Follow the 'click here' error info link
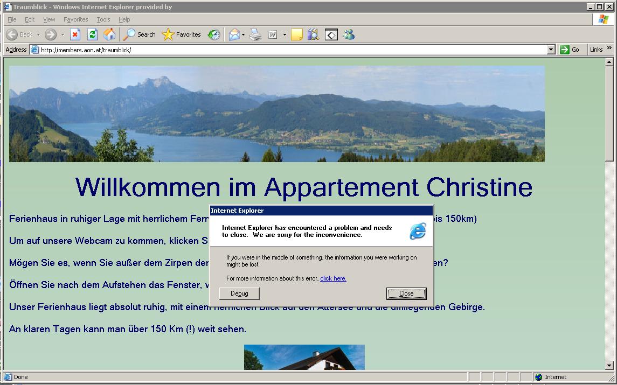 (334, 278)
